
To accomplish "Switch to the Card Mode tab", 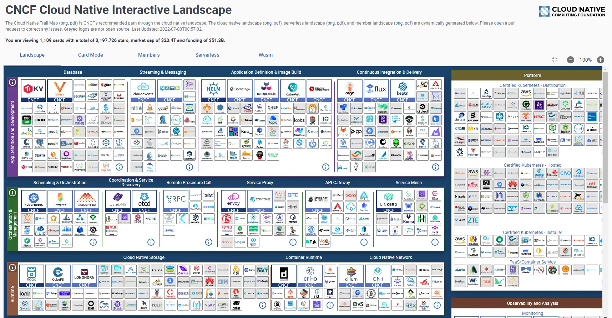I will coord(91,55).
